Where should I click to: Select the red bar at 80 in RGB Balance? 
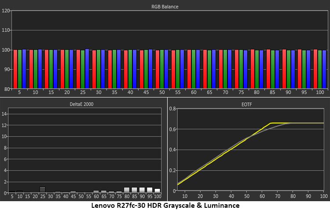point(253,69)
